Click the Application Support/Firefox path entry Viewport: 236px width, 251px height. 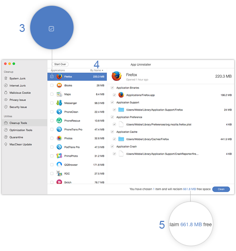tap(154, 110)
